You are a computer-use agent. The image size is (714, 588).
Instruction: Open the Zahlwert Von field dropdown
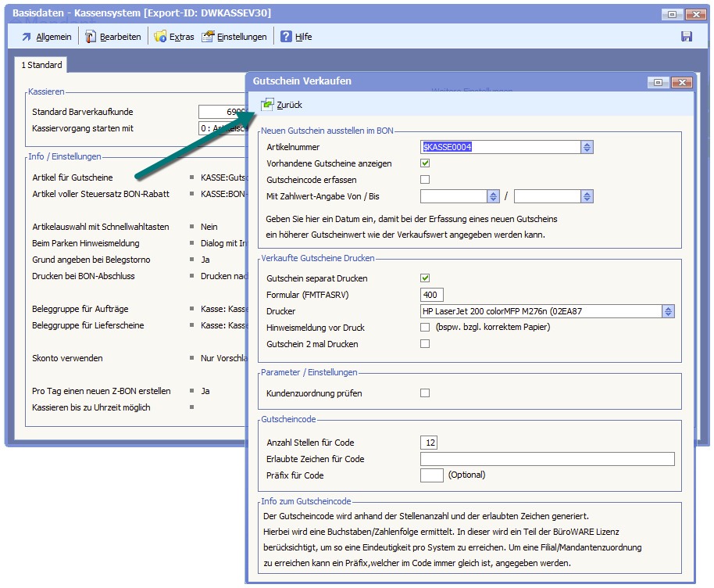click(x=493, y=197)
